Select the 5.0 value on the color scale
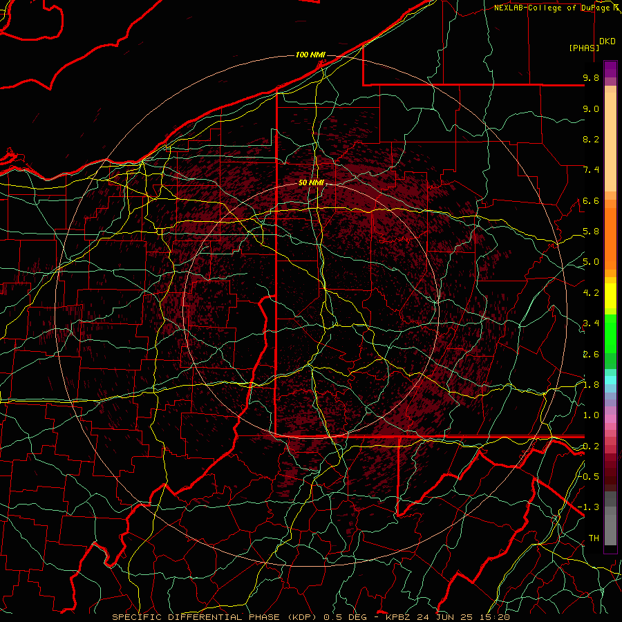 click(x=591, y=262)
